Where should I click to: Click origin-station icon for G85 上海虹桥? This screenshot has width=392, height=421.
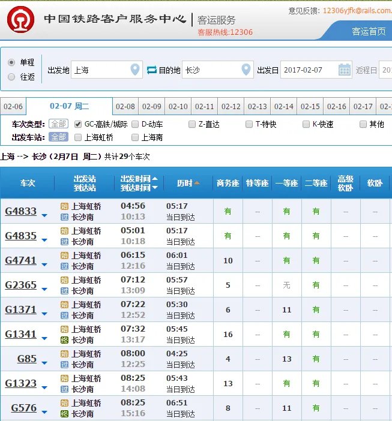tap(64, 354)
